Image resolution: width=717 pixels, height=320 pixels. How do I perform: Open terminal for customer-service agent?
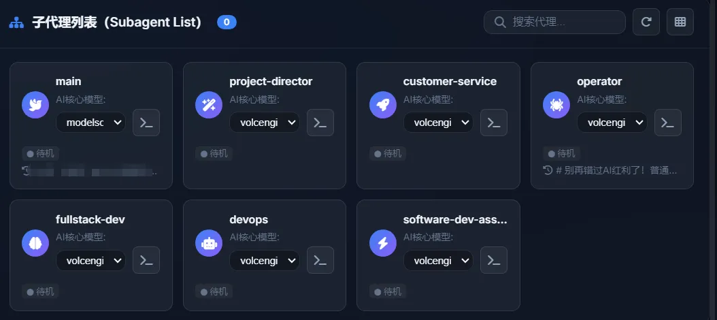pyautogui.click(x=494, y=123)
